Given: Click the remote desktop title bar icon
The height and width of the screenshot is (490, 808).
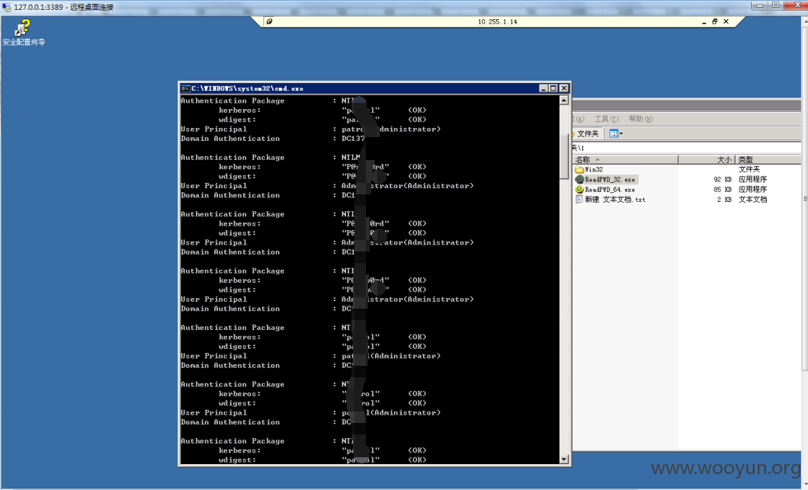Looking at the screenshot, I should (6, 7).
